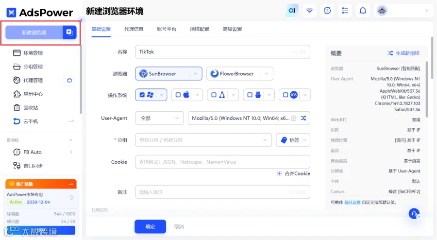437x240 pixels.
Task: Click the Wi-Fi network icon in header
Action: tap(309, 11)
